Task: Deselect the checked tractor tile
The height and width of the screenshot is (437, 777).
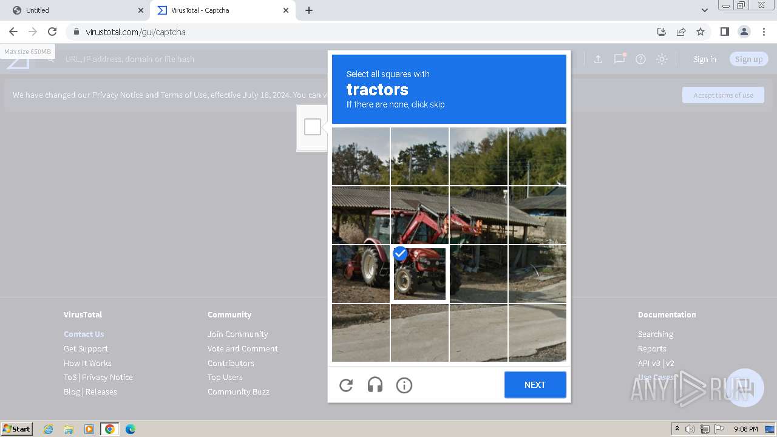Action: point(419,274)
